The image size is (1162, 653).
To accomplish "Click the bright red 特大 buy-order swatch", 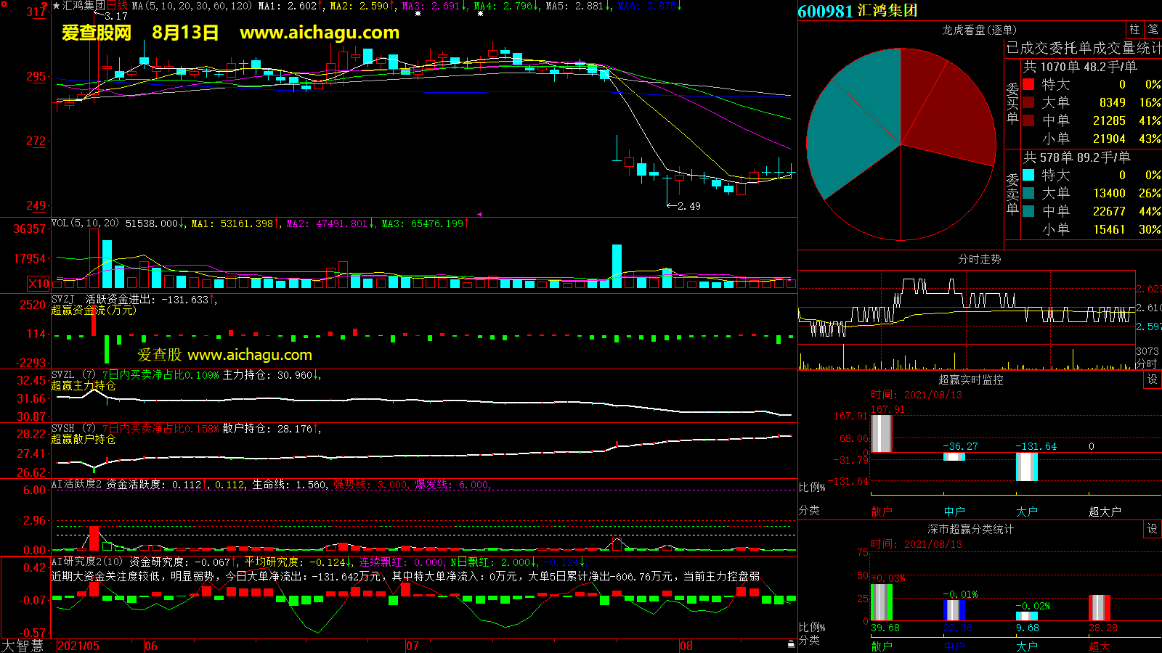I will (x=1028, y=84).
